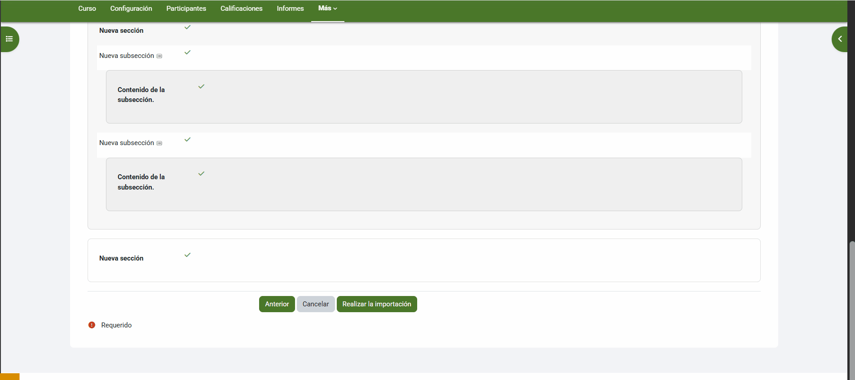
Task: Open the Calificaciones tab
Action: pos(241,9)
